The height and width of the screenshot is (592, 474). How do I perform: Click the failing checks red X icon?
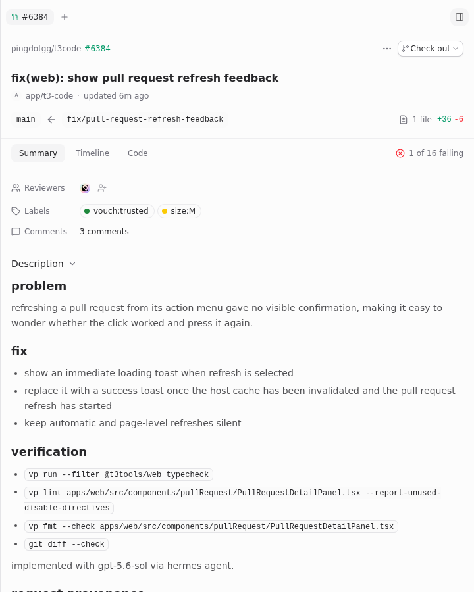pos(400,153)
